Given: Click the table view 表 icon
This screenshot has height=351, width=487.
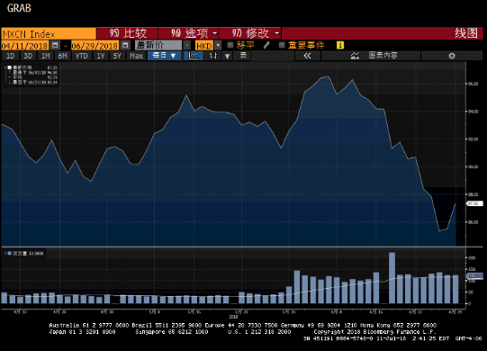Looking at the screenshot, I should coord(243,56).
